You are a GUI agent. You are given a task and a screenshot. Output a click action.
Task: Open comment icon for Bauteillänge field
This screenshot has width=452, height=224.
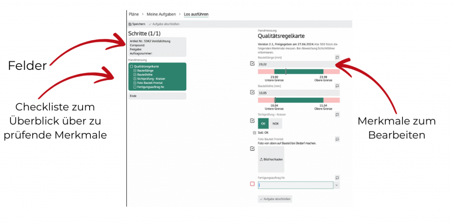[x=337, y=57]
